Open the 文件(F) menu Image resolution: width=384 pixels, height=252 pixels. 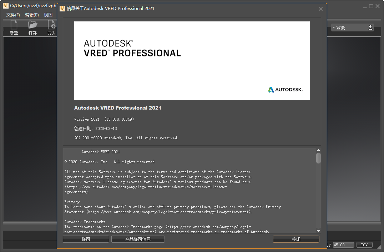tap(13, 15)
